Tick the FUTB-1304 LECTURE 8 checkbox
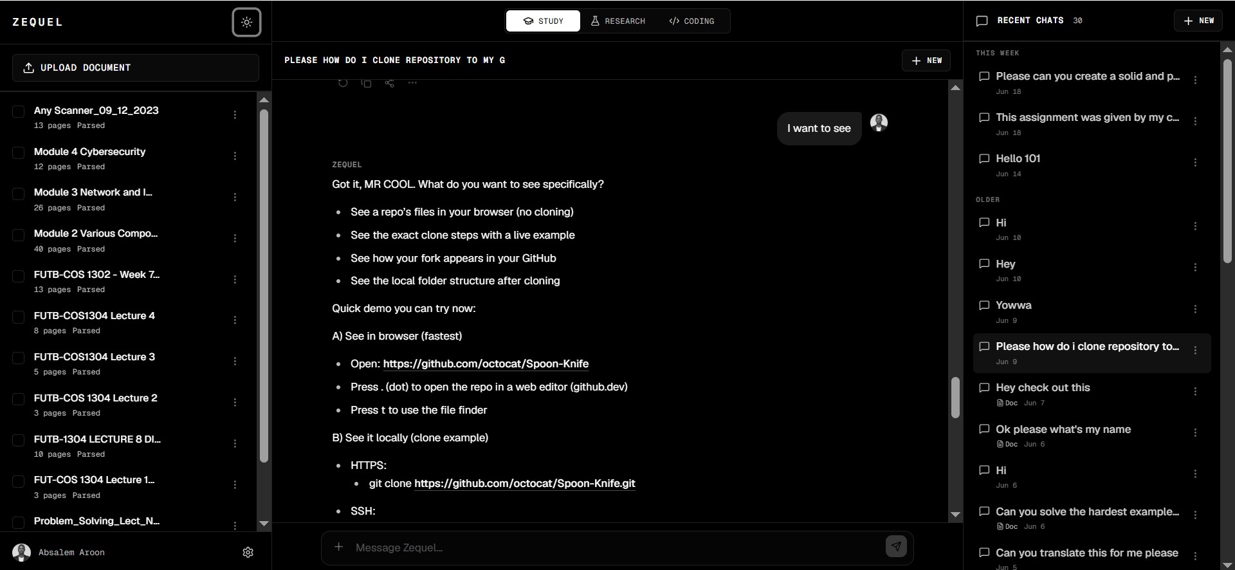 point(19,441)
